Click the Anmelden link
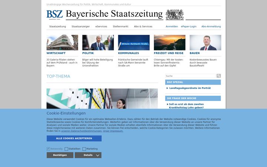Viewport: 267px width, 167px height. (172, 26)
